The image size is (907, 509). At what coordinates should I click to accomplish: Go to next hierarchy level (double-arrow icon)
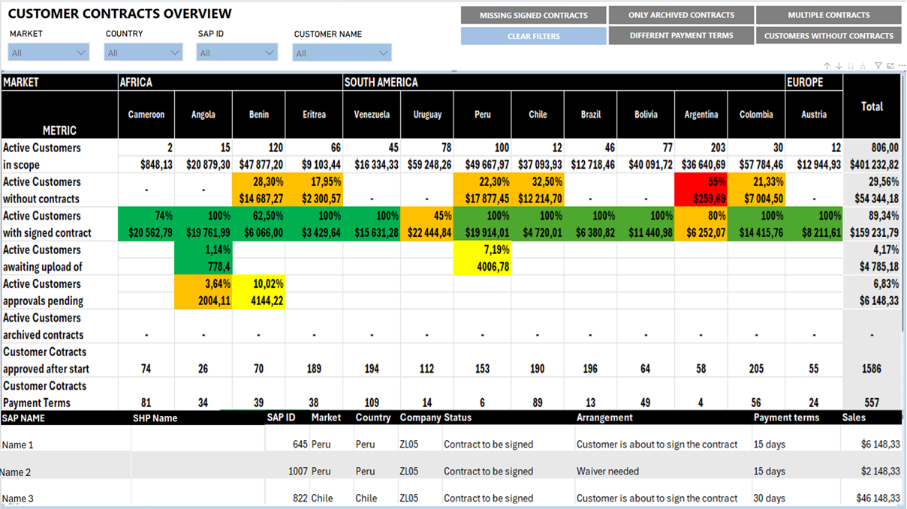coord(851,66)
